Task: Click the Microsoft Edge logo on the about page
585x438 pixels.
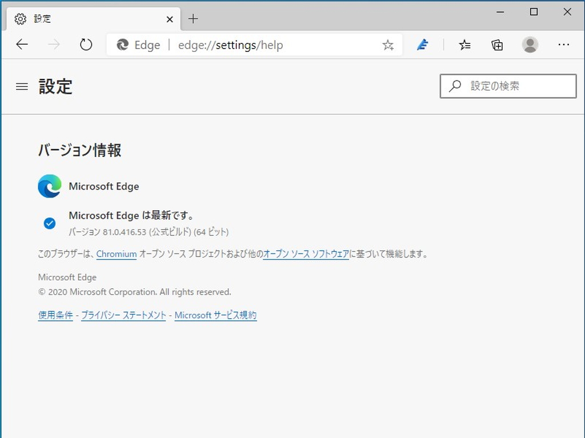Action: [49, 186]
